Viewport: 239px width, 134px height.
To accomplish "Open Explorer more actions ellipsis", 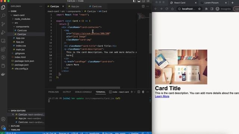I will 41,6.
